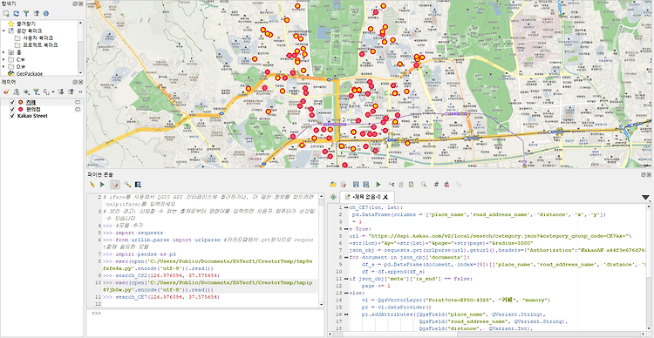
Task: Run command in Python console
Action: click(102, 184)
